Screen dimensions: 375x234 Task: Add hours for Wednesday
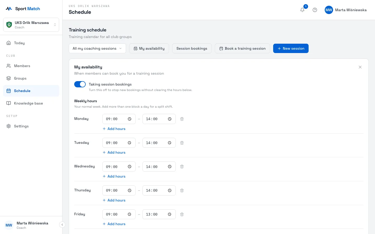pos(114,176)
